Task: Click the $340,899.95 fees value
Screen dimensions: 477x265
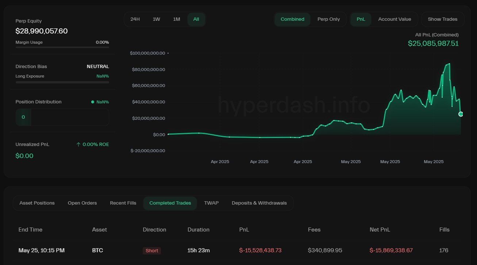Action: coord(325,250)
